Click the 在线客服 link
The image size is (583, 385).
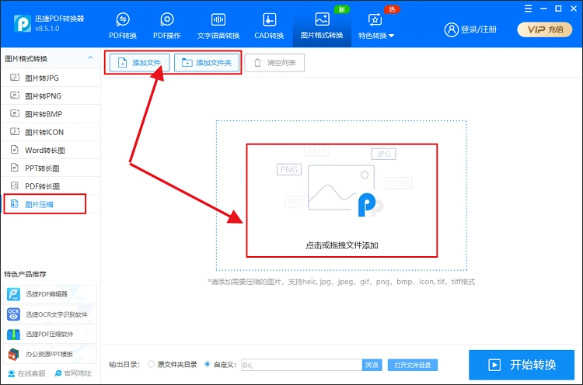pos(26,373)
